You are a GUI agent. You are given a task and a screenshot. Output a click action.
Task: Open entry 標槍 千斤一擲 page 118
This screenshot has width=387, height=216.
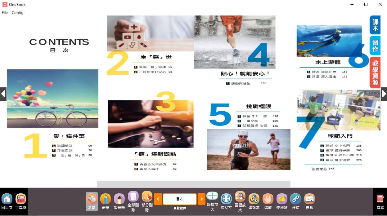[x=258, y=116]
